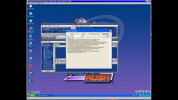Click the system tray clock
Screen dimensions: 178x100
tap(147, 95)
